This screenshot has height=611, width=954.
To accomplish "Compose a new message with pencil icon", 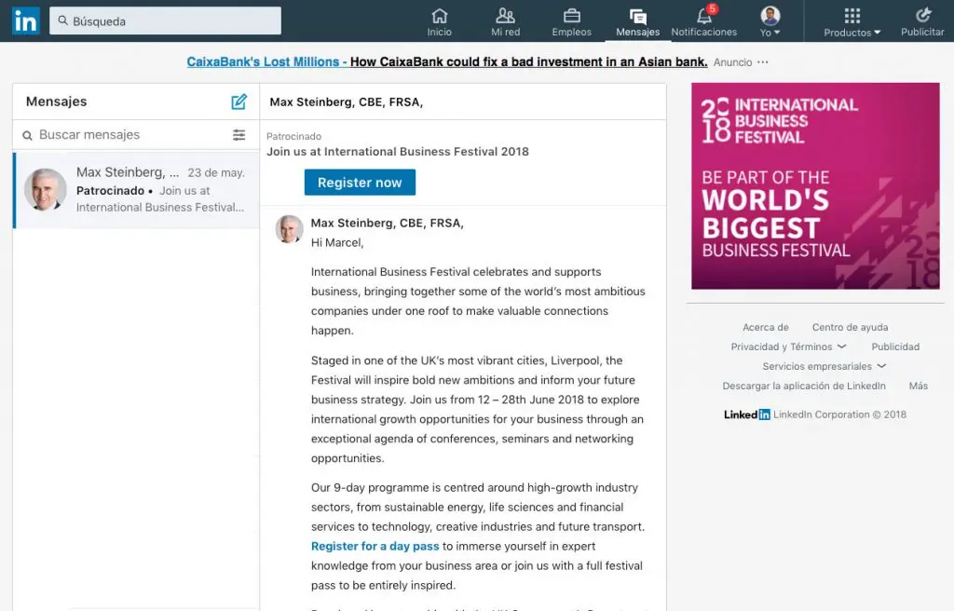I will (239, 102).
